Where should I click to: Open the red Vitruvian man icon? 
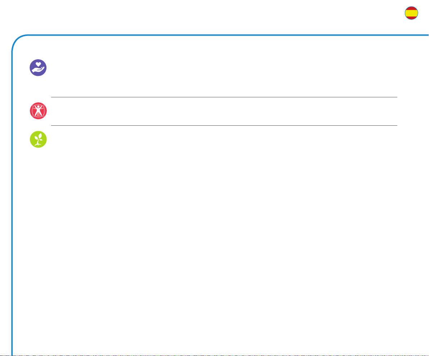click(x=38, y=111)
